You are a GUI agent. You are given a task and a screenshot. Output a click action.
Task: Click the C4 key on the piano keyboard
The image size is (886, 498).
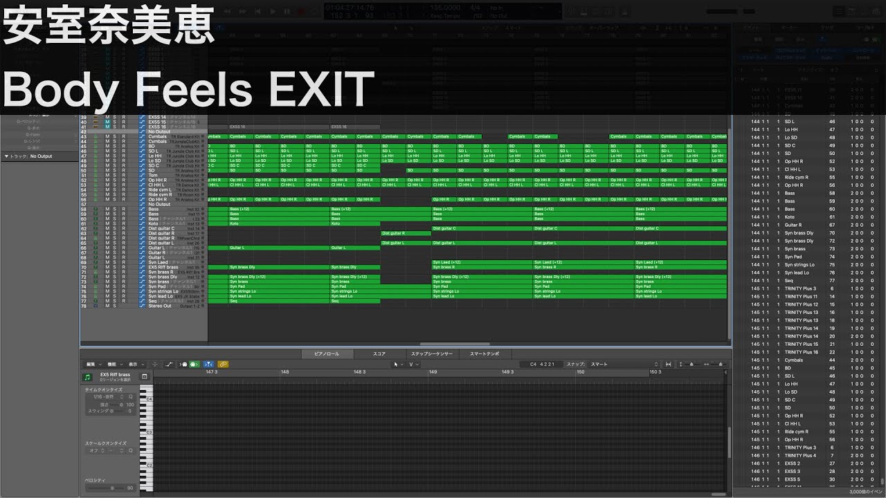pos(146,399)
